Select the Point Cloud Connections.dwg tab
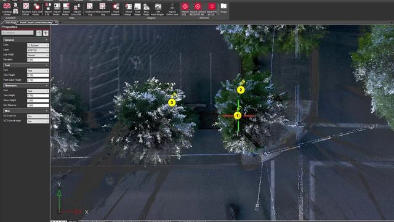Viewport: 394px width, 222px height. [x=36, y=23]
